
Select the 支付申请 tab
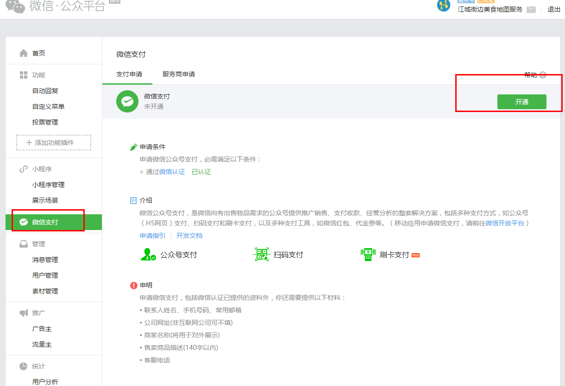pyautogui.click(x=129, y=74)
